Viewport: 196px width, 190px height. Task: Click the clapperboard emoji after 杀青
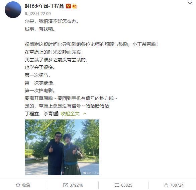click(56, 114)
